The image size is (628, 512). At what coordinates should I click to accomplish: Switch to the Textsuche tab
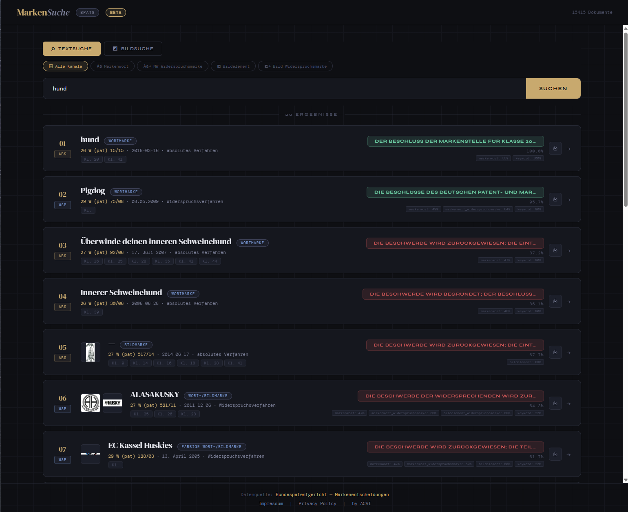click(x=72, y=49)
